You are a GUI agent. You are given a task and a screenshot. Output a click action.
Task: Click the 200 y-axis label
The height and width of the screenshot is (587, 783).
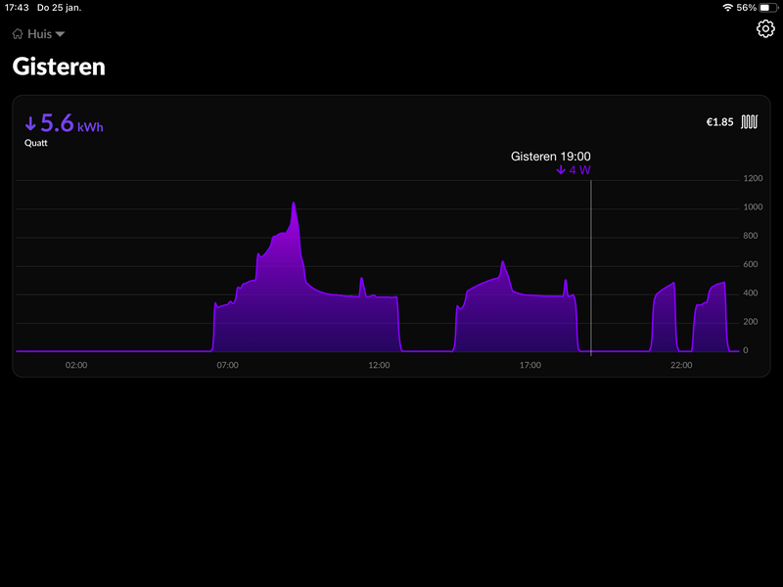click(x=751, y=322)
